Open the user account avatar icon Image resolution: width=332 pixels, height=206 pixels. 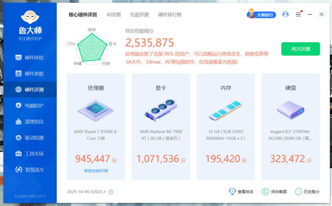(285, 14)
